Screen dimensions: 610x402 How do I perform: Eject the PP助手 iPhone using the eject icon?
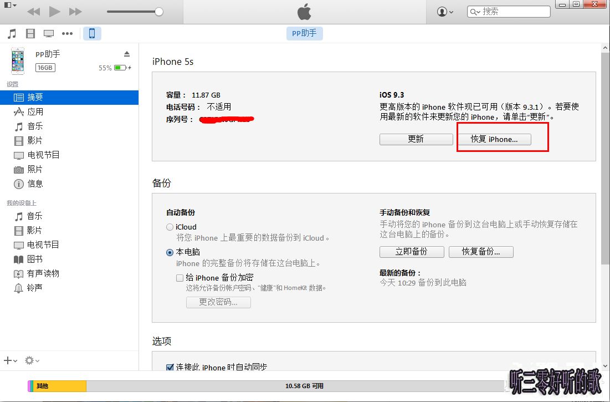(x=127, y=54)
